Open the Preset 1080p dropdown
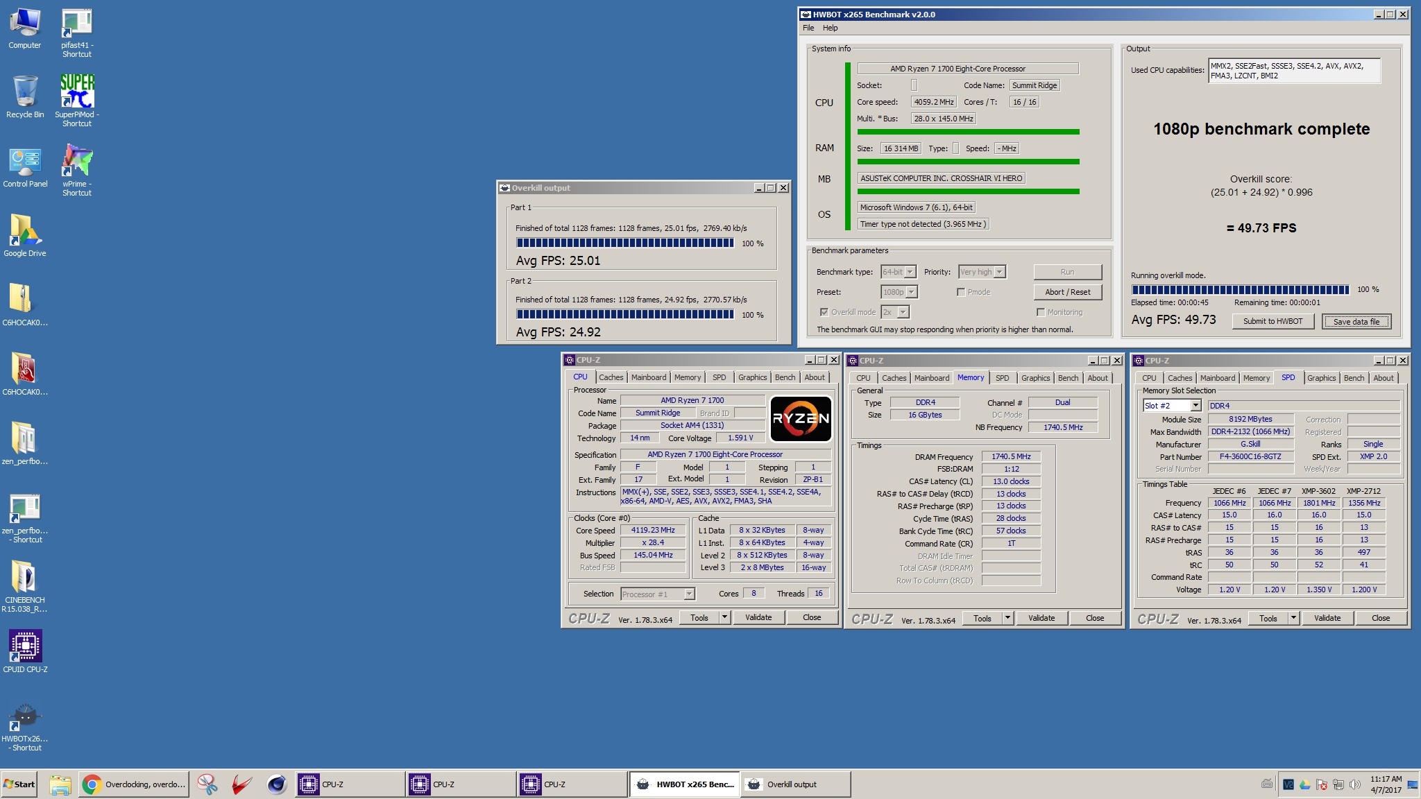Image resolution: width=1421 pixels, height=799 pixels. point(899,292)
